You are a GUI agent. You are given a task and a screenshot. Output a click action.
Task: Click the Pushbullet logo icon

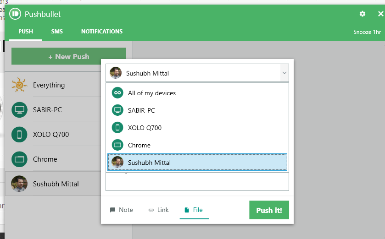(x=15, y=14)
